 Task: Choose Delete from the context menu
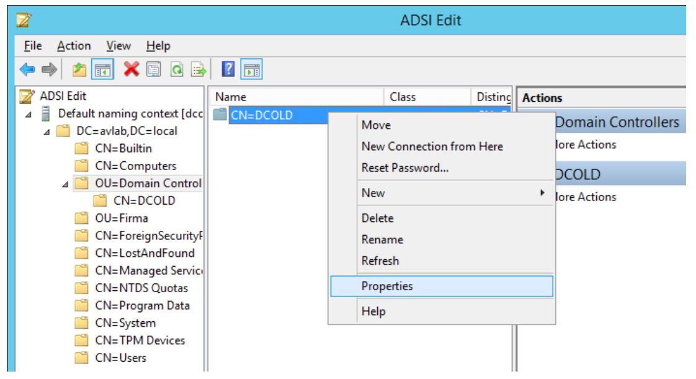(x=377, y=218)
